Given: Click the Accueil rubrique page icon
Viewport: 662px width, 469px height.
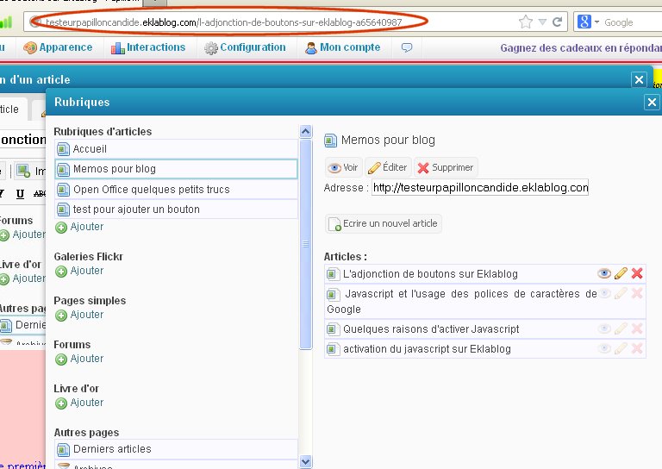Looking at the screenshot, I should [63, 149].
